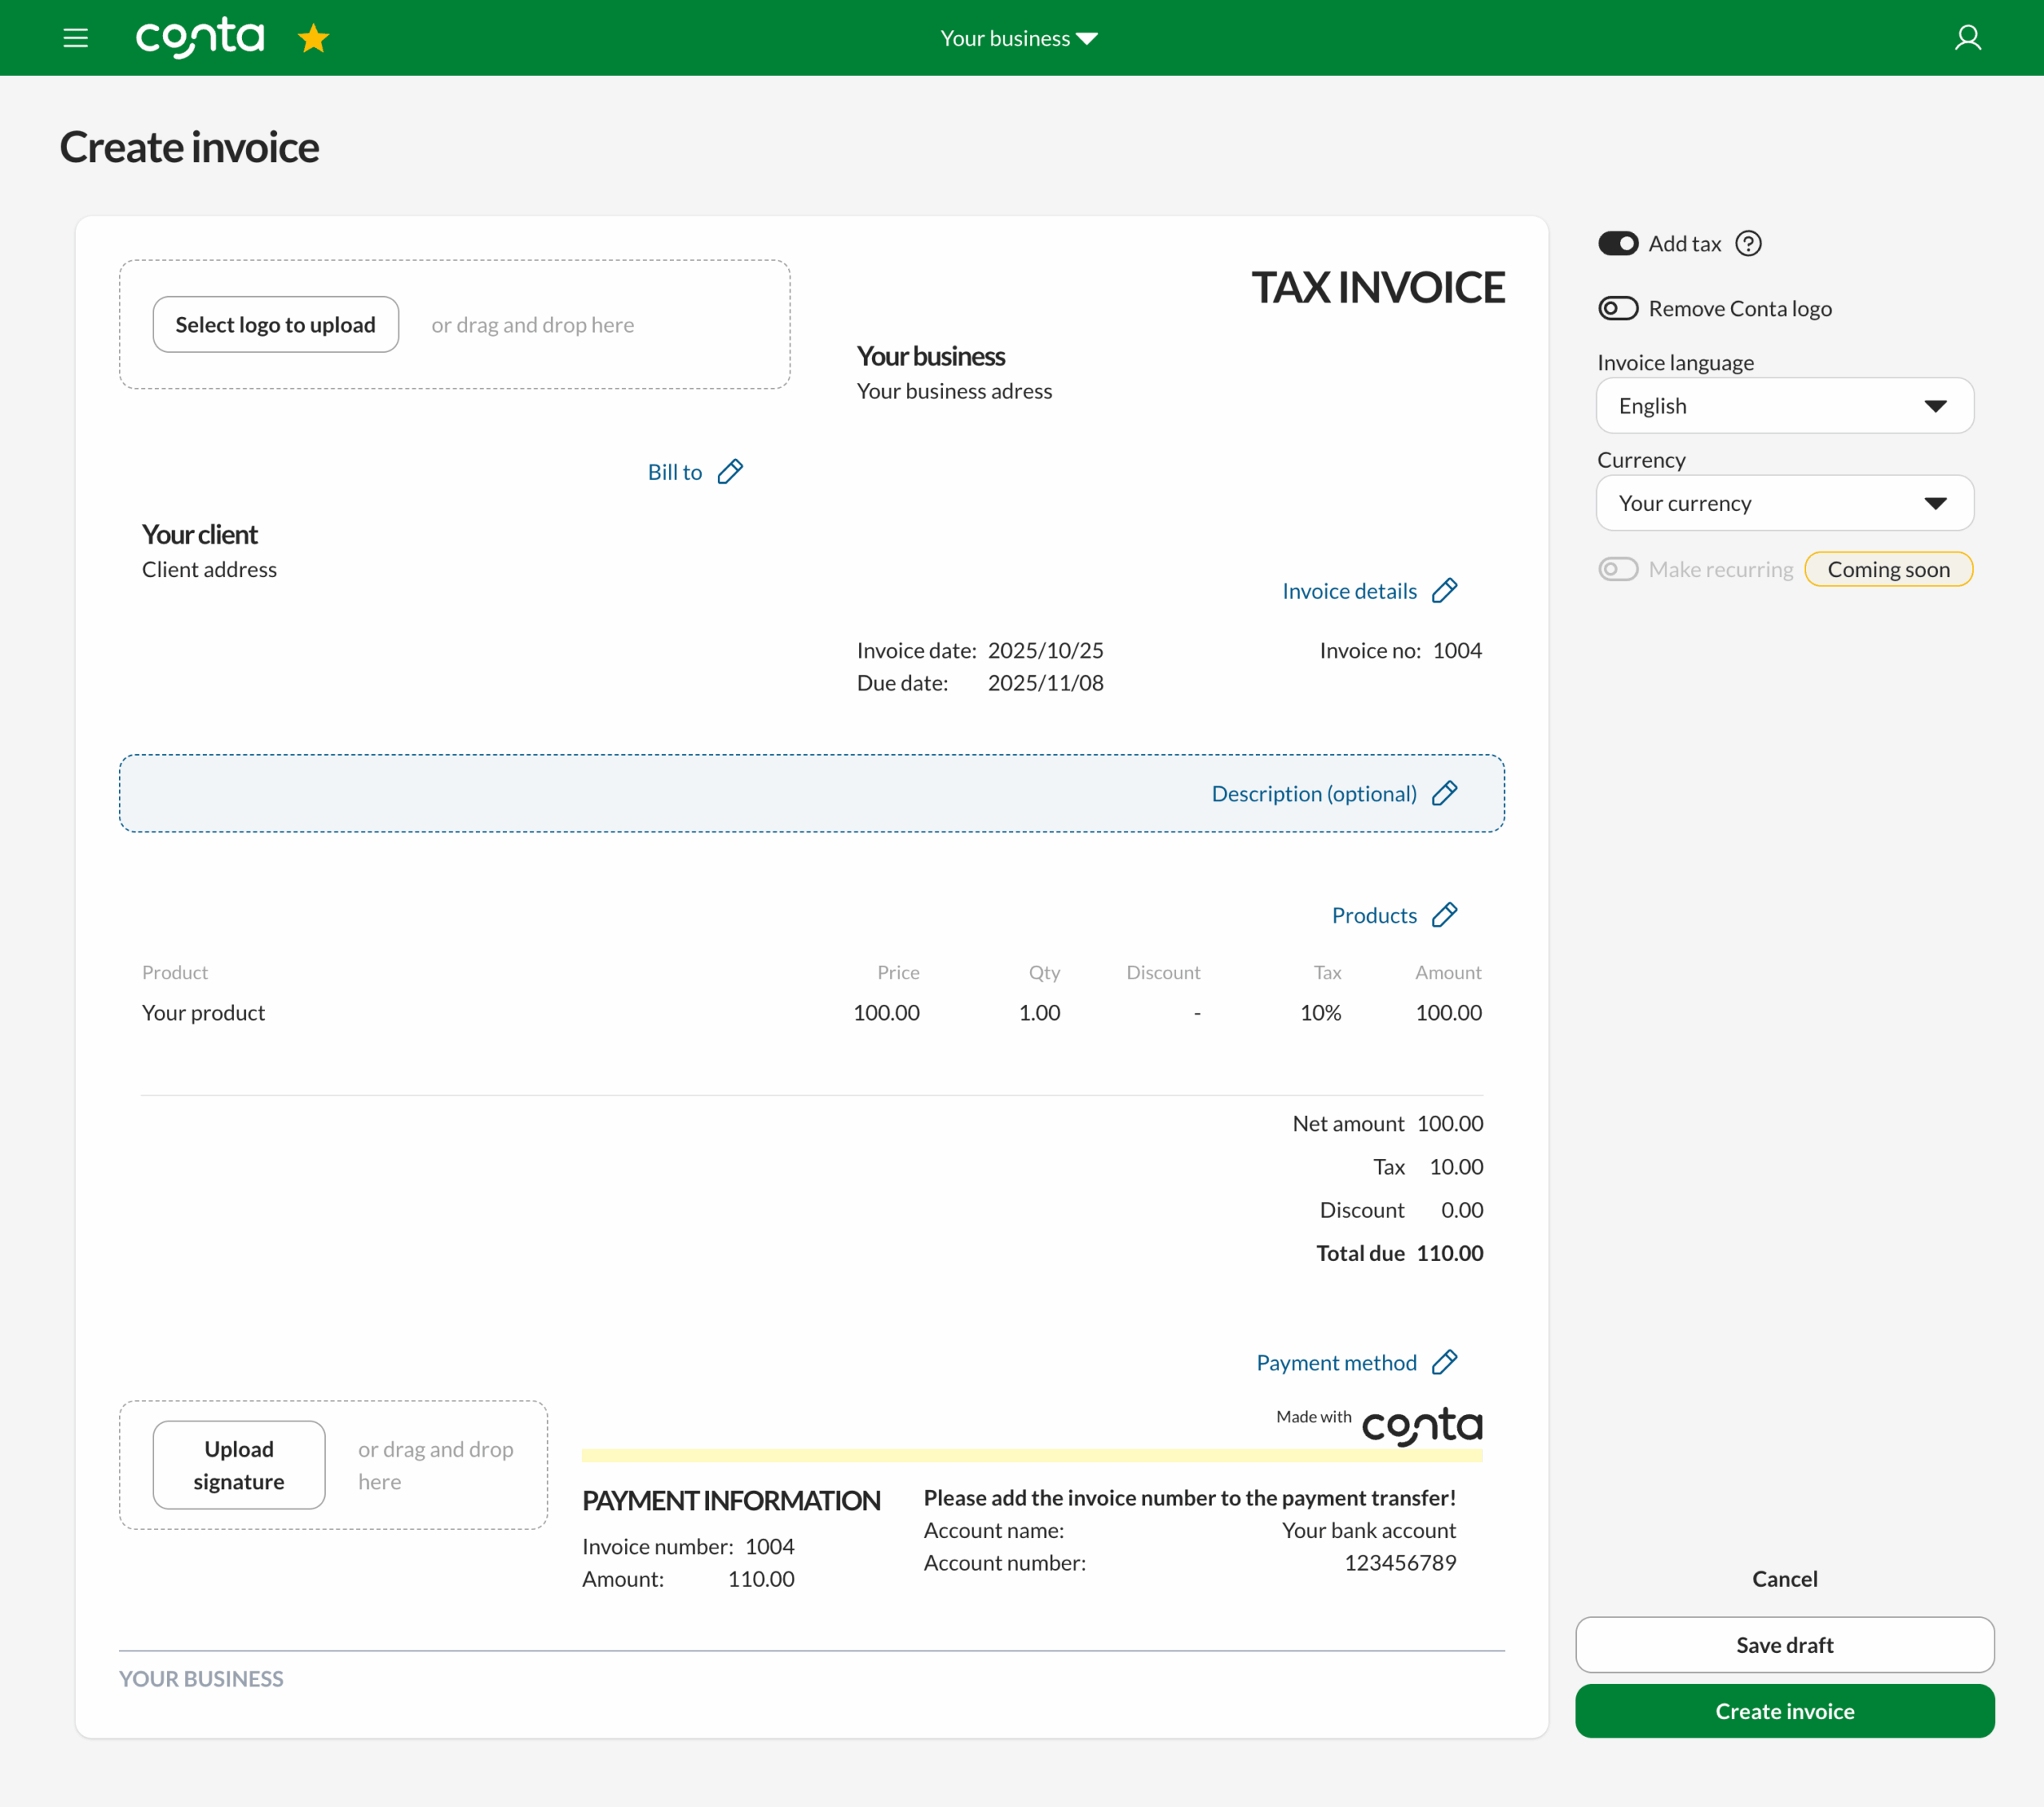This screenshot has width=2044, height=1807.
Task: Edit Invoice details via its pencil icon
Action: point(1445,590)
